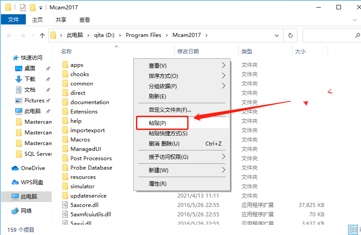Expand the address bar history dropdown
This screenshot has height=235, width=361.
click(x=276, y=36)
